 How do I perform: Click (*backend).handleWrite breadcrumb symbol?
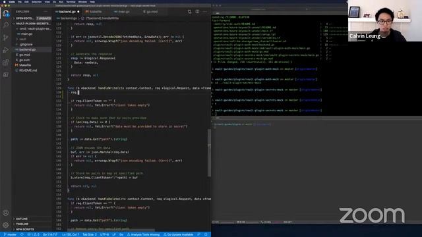(102, 18)
